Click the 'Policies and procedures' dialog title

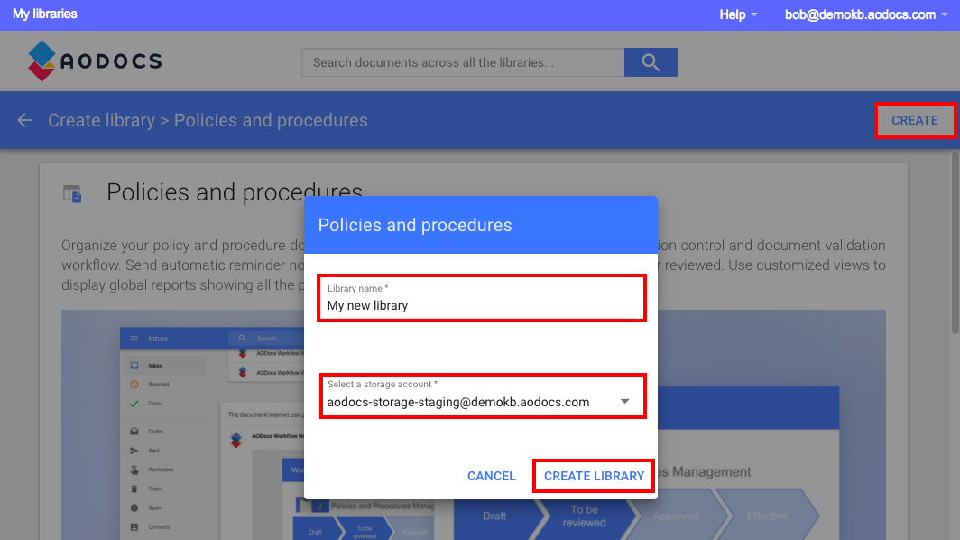click(414, 225)
